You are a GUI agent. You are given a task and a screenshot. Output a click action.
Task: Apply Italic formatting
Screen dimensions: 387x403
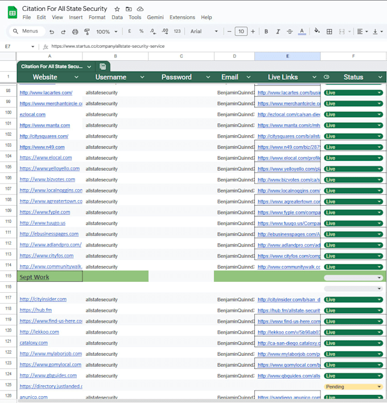coord(278,31)
